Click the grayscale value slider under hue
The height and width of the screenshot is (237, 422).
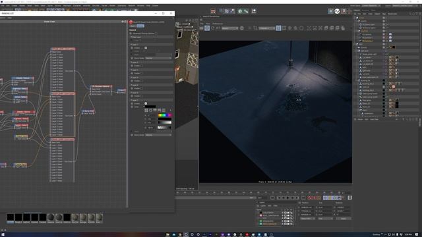coord(165,122)
